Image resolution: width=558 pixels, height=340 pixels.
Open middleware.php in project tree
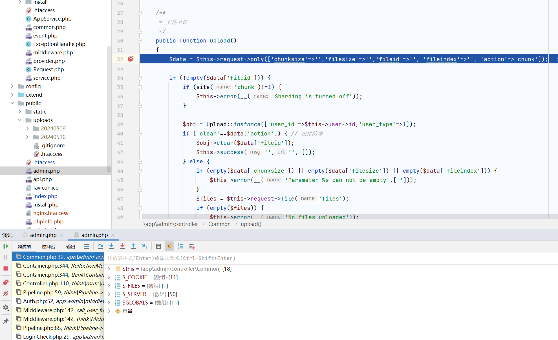click(53, 52)
